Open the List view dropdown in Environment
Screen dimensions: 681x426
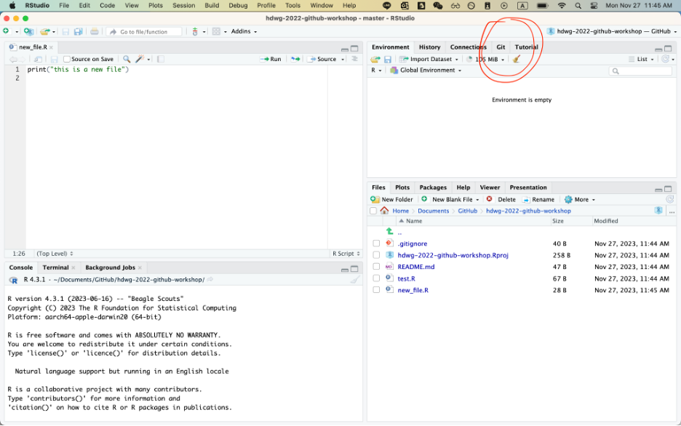coord(642,59)
